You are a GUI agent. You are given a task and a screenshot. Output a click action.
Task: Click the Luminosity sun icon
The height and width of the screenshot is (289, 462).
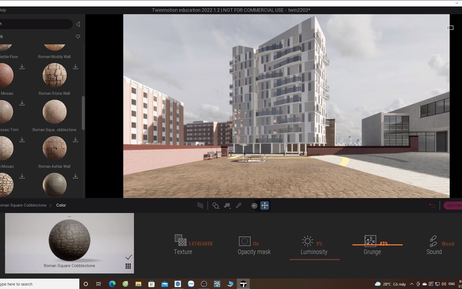[x=307, y=240]
